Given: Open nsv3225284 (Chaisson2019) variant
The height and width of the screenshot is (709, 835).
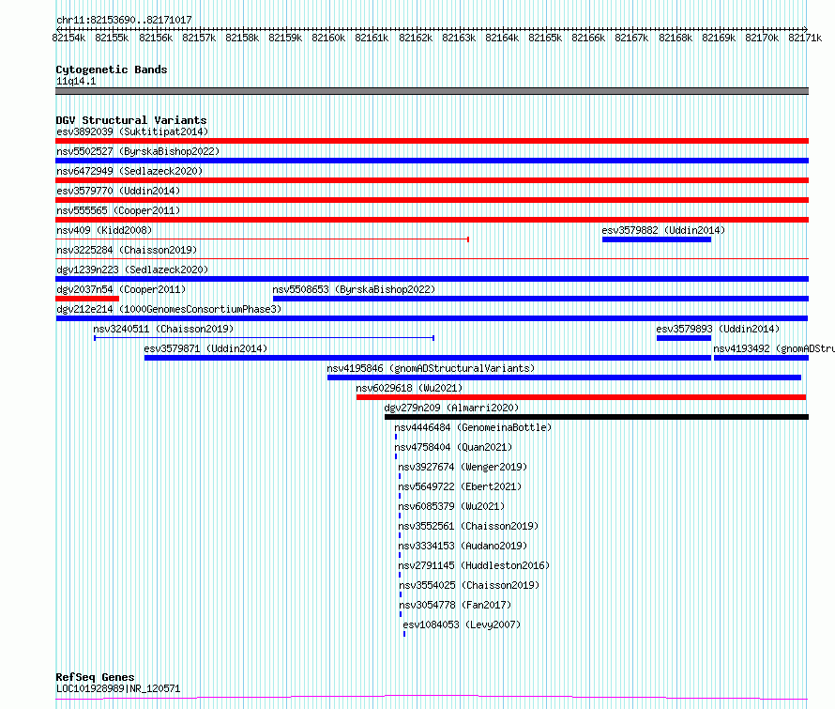Looking at the screenshot, I should pos(127,250).
